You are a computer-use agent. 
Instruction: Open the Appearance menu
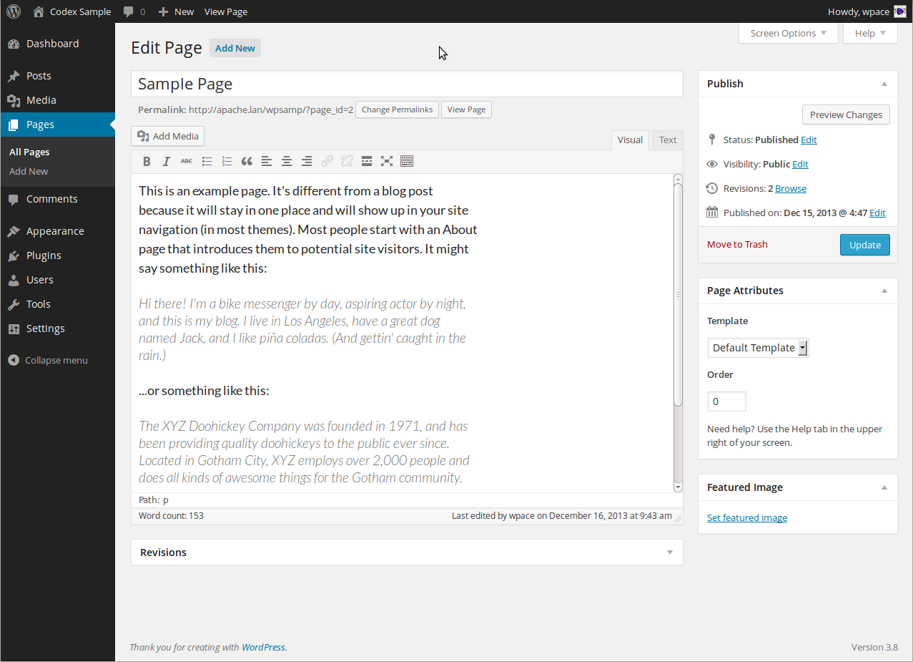pyautogui.click(x=58, y=231)
